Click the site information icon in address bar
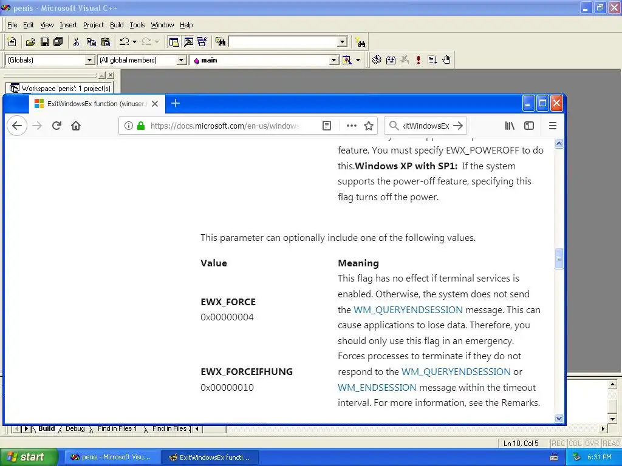 click(x=129, y=126)
